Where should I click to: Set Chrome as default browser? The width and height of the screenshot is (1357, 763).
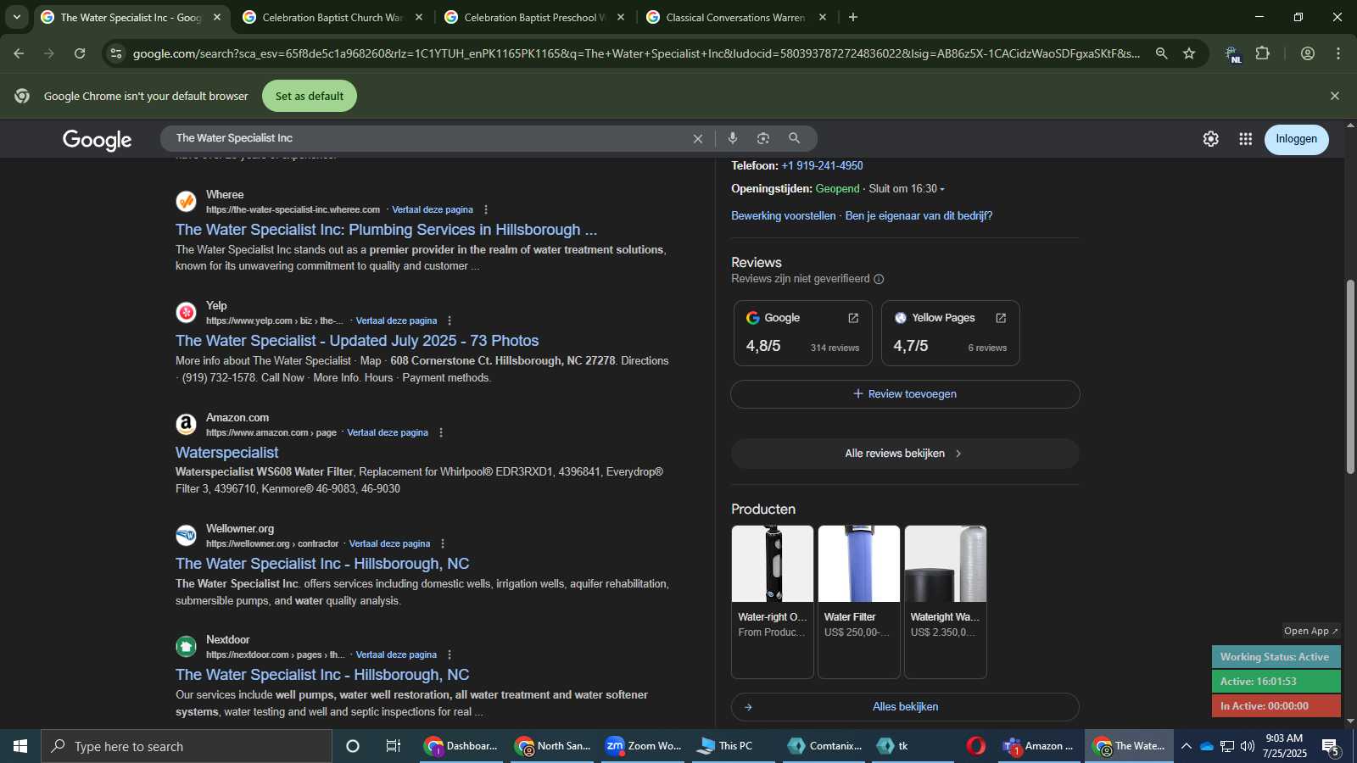(310, 96)
